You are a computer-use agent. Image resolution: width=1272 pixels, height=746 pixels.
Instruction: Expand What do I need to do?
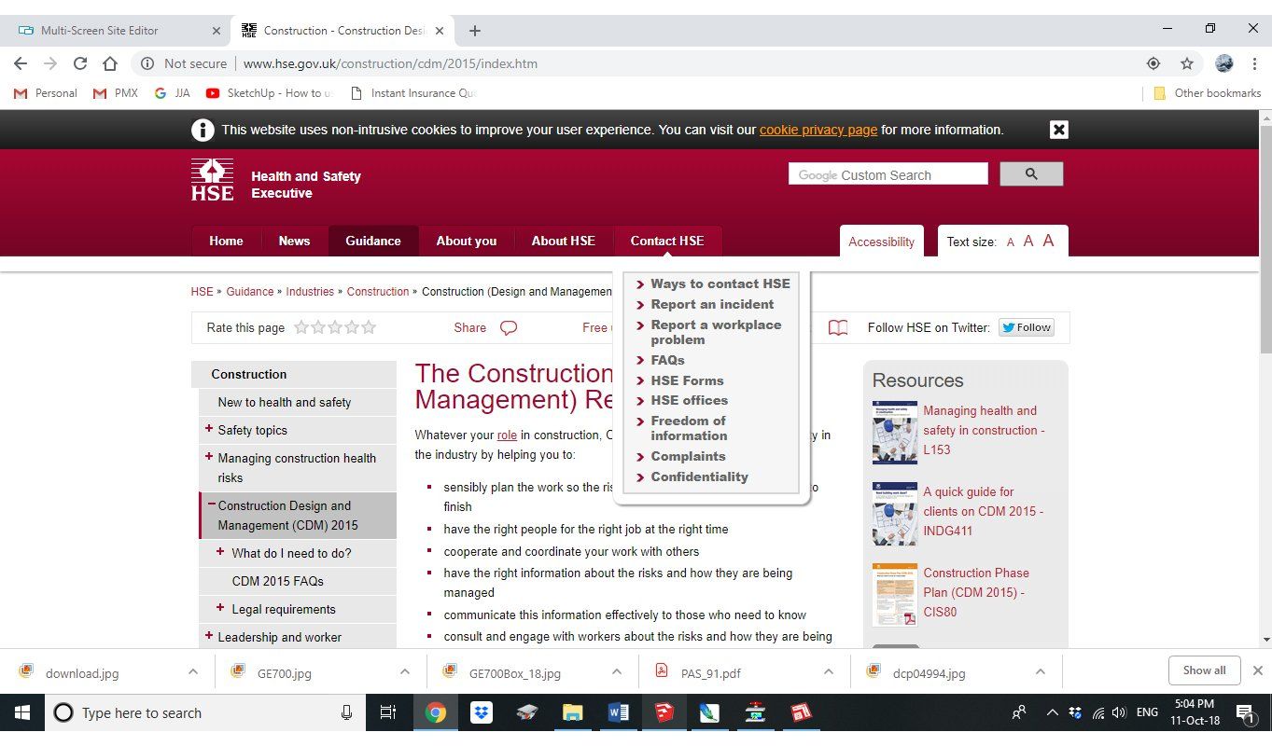coord(221,552)
